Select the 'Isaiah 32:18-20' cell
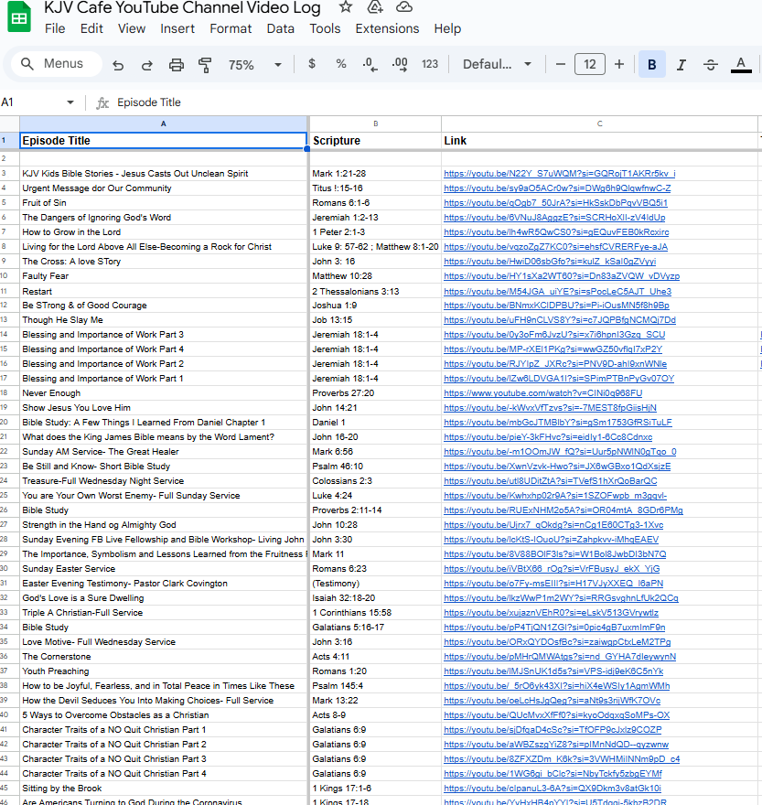This screenshot has height=805, width=762. [375, 598]
